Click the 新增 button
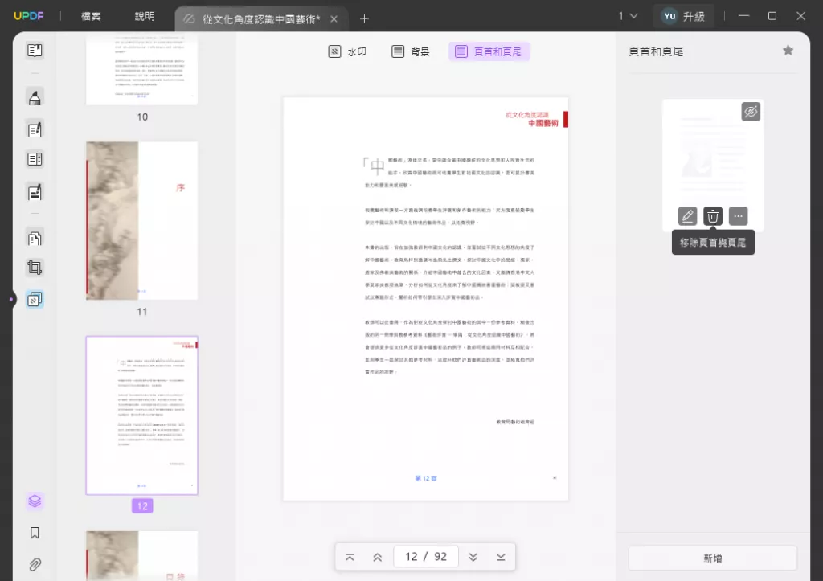This screenshot has height=581, width=823. tap(712, 558)
